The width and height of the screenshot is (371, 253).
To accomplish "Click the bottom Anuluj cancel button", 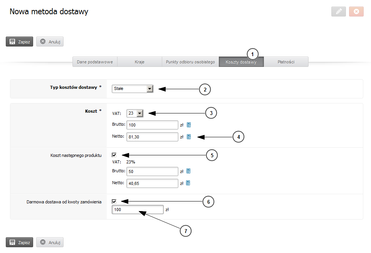I will pyautogui.click(x=50, y=242).
